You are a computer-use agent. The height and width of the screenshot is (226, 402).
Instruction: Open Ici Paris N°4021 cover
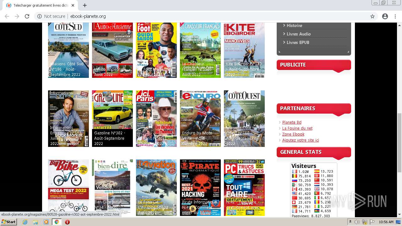pos(156,119)
